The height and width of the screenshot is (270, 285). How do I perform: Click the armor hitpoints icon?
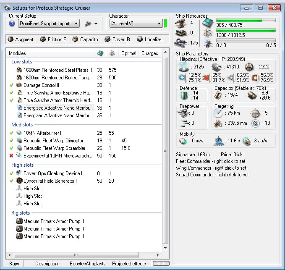click(x=217, y=67)
